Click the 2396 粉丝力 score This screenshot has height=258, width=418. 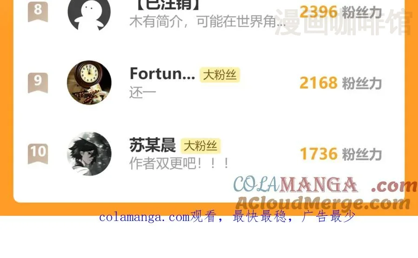pyautogui.click(x=341, y=12)
